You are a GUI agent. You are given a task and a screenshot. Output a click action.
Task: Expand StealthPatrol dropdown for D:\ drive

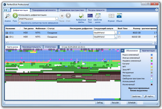pos(116,37)
